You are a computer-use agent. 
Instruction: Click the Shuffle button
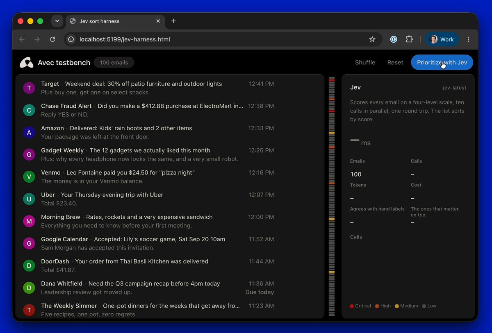[365, 62]
